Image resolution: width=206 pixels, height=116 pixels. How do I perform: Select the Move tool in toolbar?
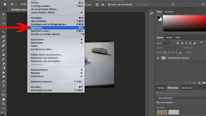(3, 14)
